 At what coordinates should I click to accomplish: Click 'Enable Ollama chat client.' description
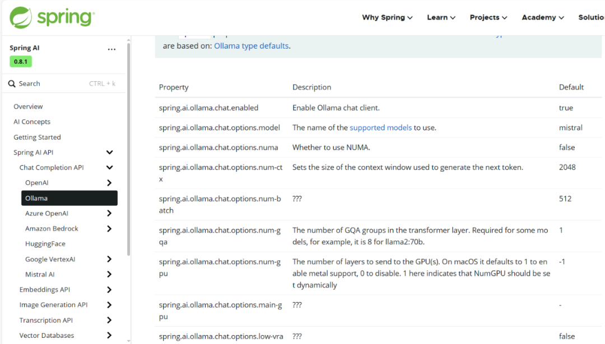[x=336, y=108]
